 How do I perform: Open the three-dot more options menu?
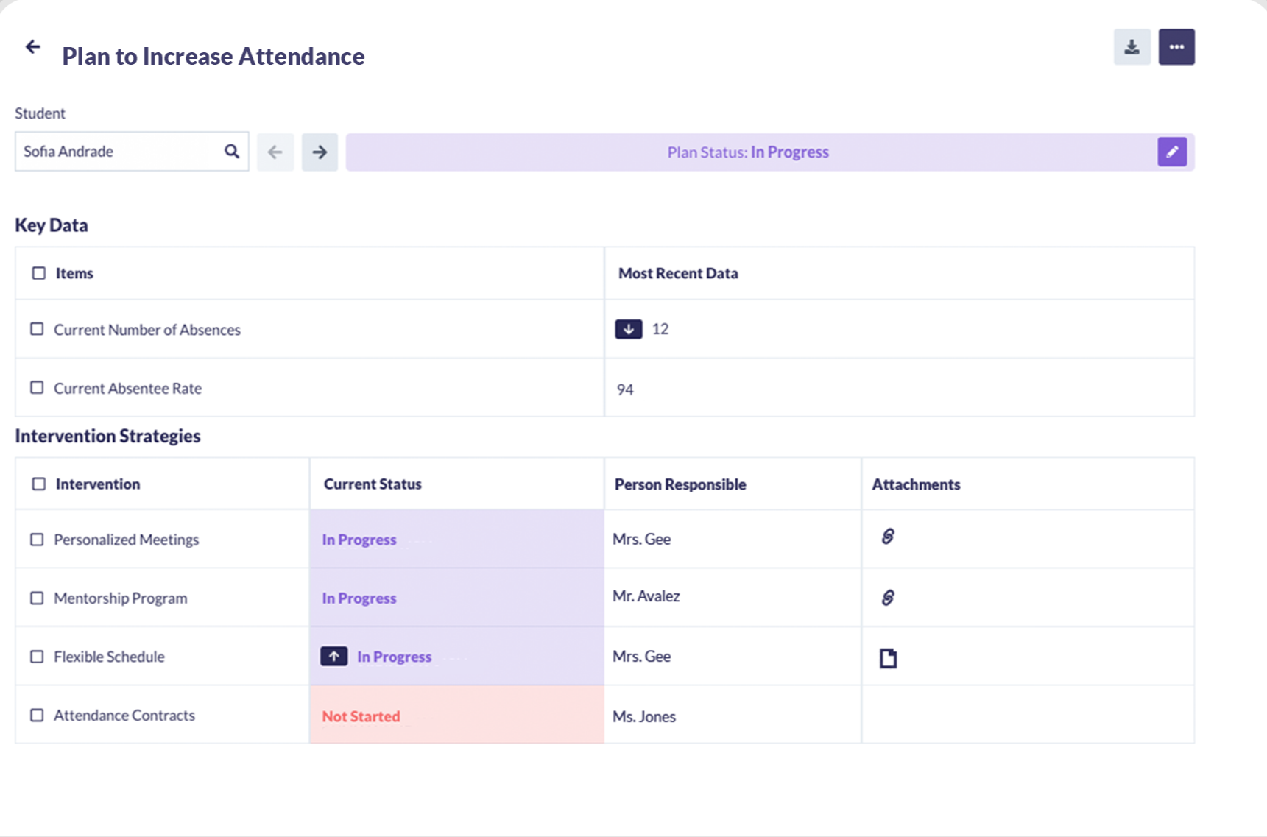point(1176,47)
